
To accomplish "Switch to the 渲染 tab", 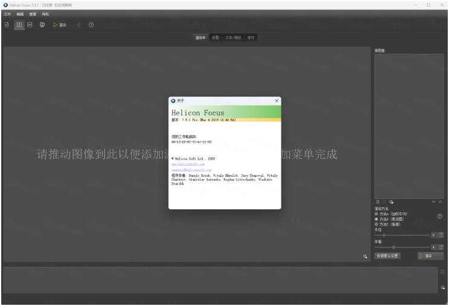I will [x=200, y=37].
